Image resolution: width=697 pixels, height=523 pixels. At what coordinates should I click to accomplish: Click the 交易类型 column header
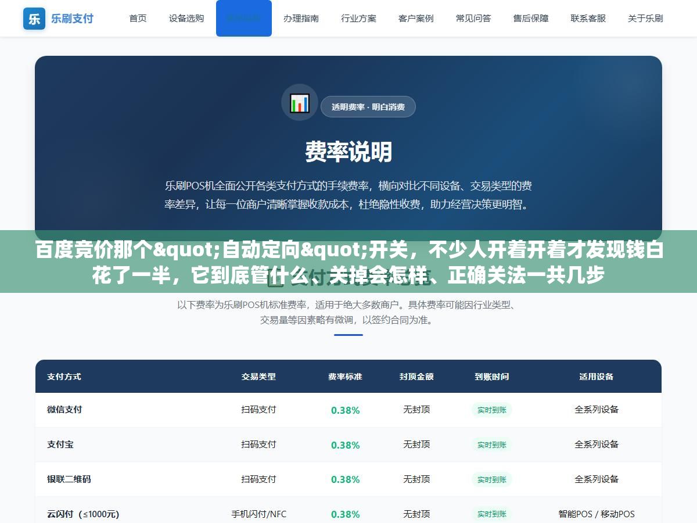258,377
